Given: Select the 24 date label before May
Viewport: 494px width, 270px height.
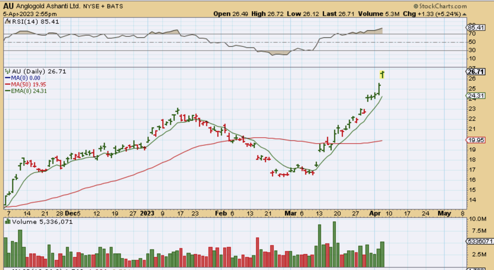Looking at the screenshot, I should 426,213.
